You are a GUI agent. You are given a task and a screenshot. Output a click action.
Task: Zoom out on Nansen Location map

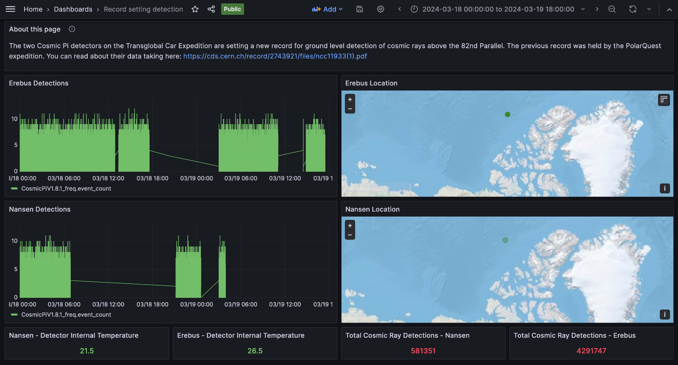pyautogui.click(x=350, y=235)
